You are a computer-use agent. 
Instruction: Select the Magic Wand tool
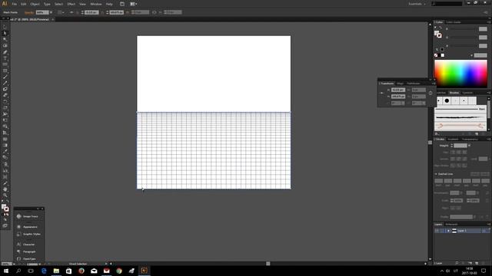click(x=5, y=39)
